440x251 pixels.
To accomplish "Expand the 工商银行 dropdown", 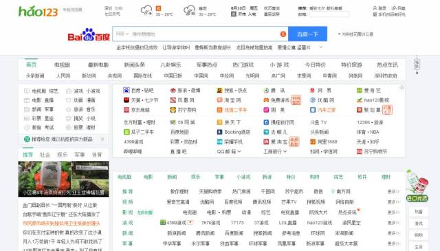I will pyautogui.click(x=285, y=152).
